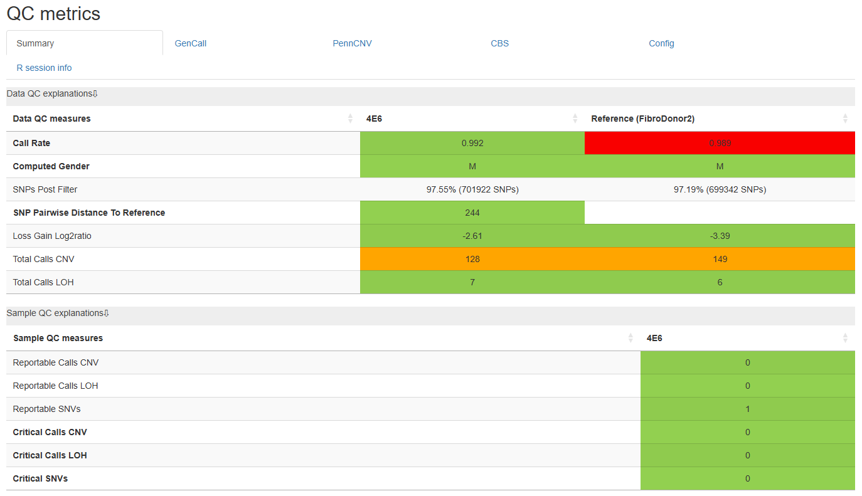Sort Sample QC measures column arrows icon

pos(631,338)
